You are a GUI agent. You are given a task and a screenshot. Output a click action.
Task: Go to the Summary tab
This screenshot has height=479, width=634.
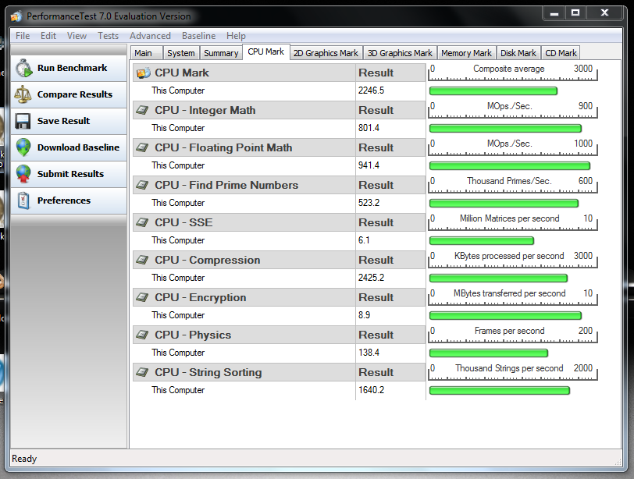coord(221,53)
